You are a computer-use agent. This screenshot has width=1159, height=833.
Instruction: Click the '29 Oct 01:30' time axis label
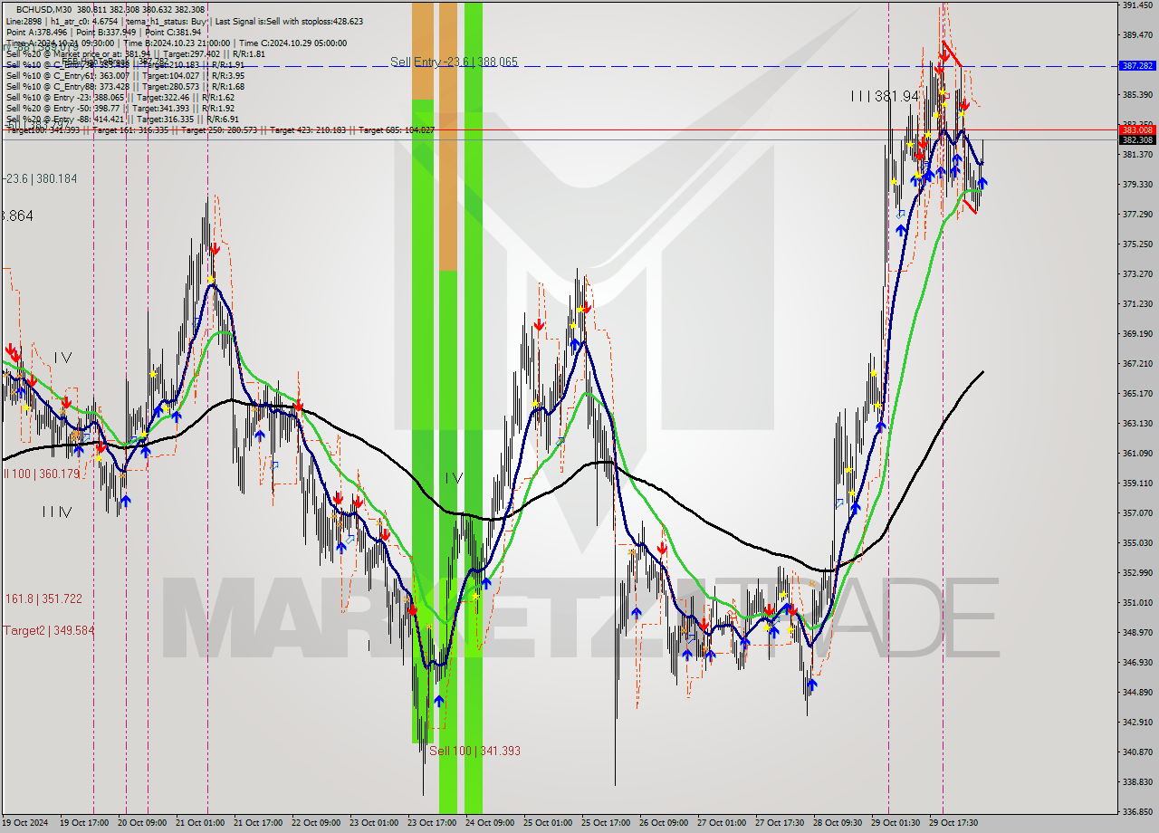[x=896, y=823]
